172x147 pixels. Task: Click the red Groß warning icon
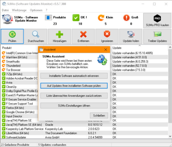coord(126,18)
